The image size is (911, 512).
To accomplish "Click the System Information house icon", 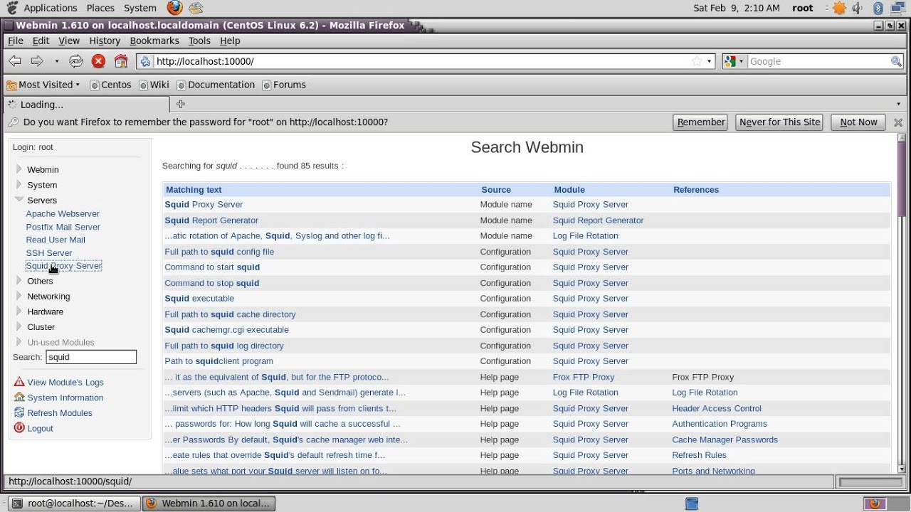I will [x=19, y=398].
